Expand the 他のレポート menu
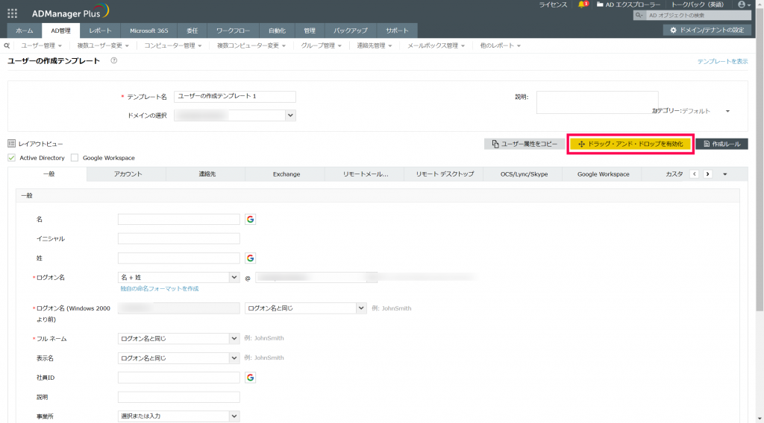764x423 pixels. pyautogui.click(x=501, y=45)
